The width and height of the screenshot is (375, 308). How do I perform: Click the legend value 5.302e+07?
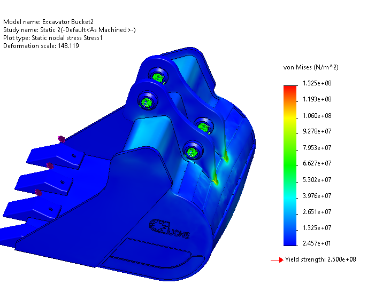317,180
